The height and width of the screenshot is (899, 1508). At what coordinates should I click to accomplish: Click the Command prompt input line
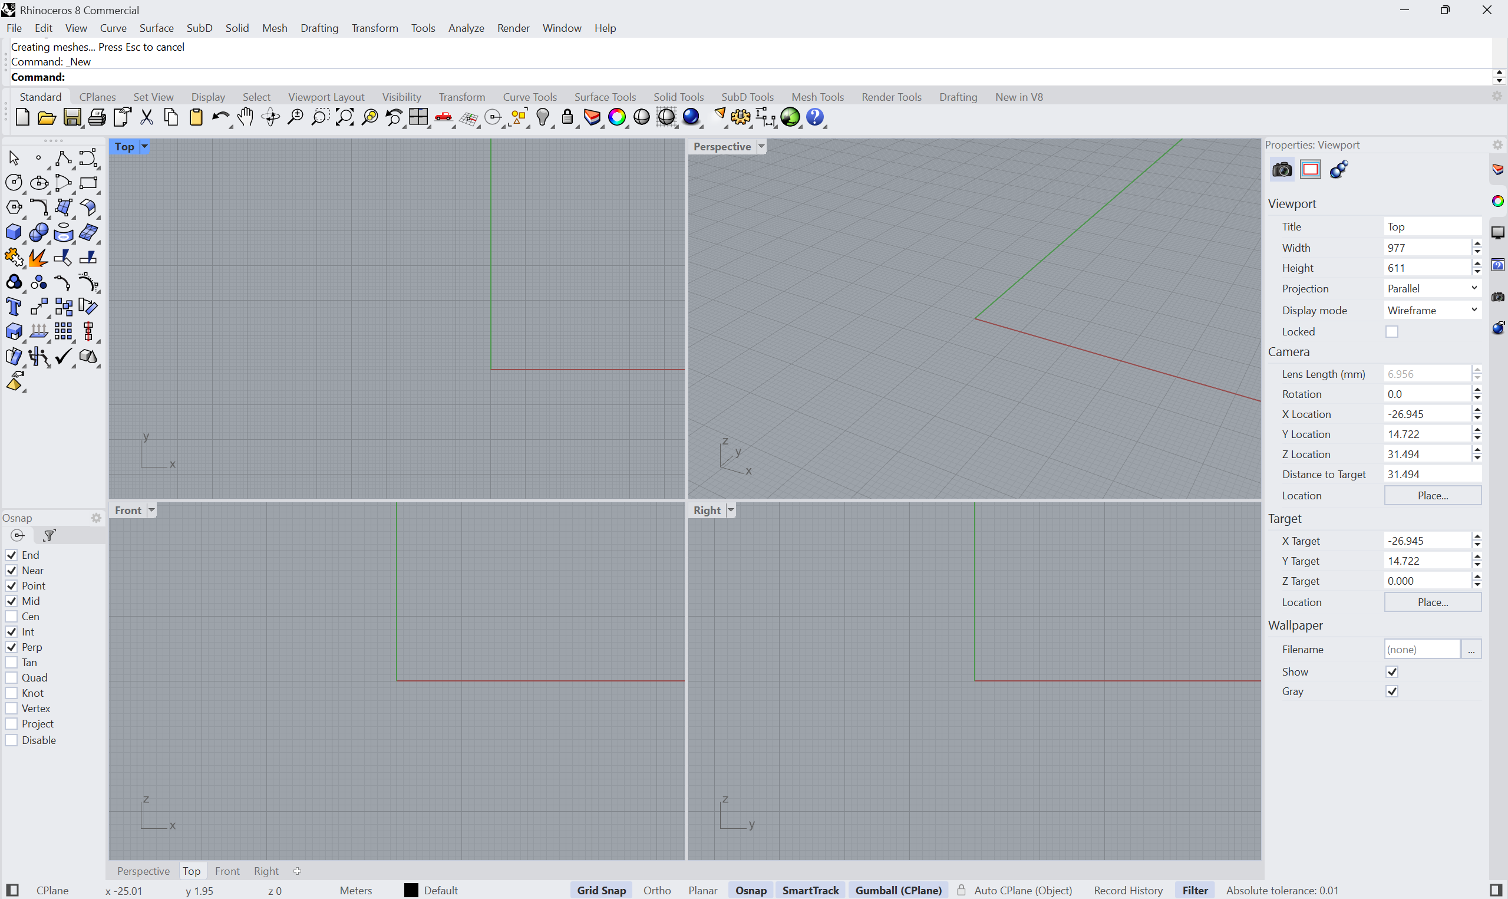click(751, 77)
